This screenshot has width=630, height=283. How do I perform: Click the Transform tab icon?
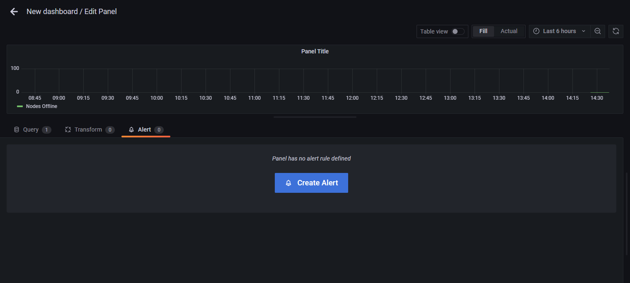point(68,130)
